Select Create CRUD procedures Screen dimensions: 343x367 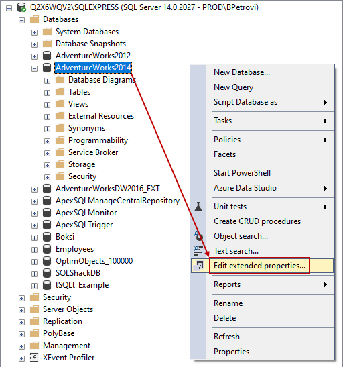[x=263, y=221]
